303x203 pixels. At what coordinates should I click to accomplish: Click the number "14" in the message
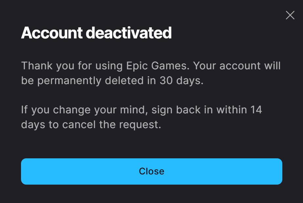click(x=255, y=109)
